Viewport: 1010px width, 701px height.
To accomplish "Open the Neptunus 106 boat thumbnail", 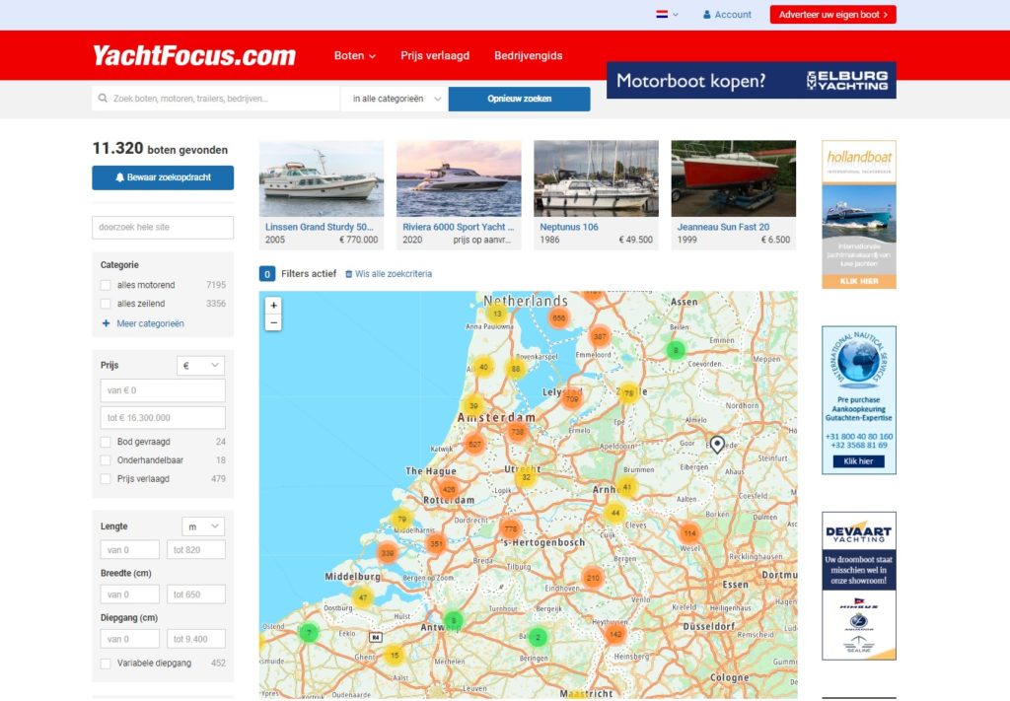I will point(596,179).
